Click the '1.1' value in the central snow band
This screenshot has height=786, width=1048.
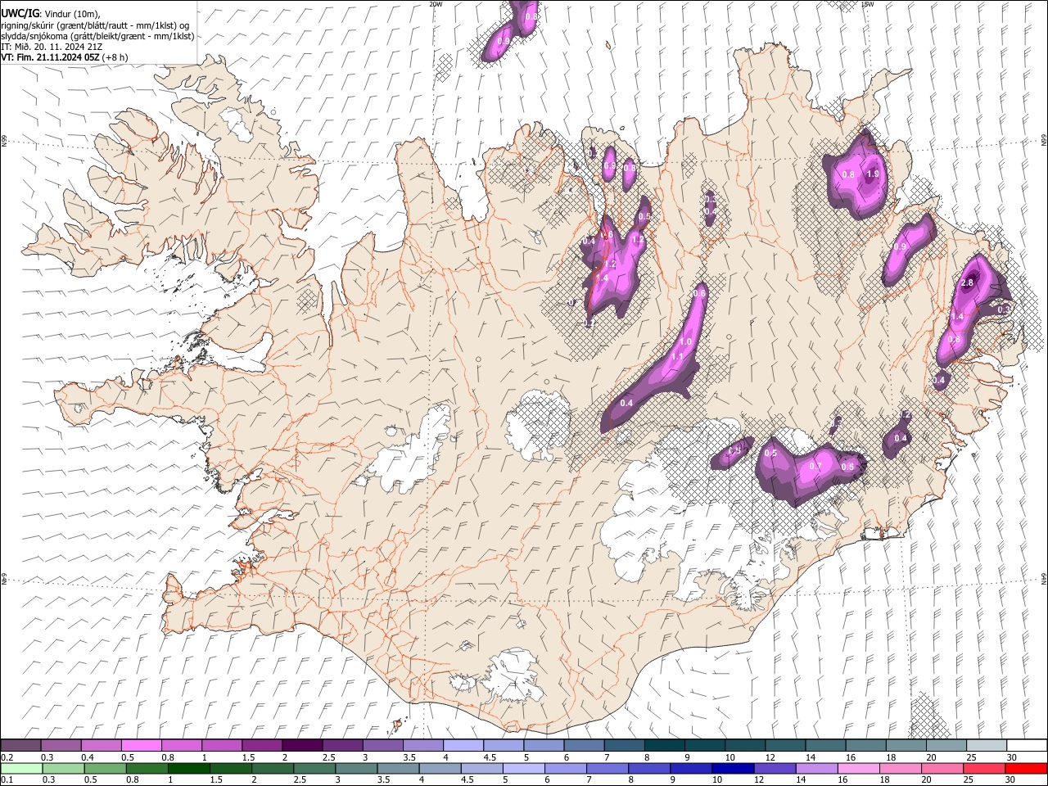(x=677, y=357)
